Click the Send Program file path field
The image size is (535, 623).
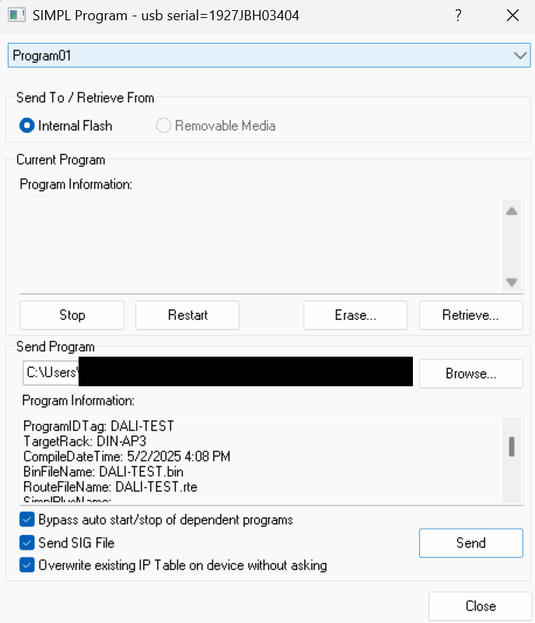[218, 373]
